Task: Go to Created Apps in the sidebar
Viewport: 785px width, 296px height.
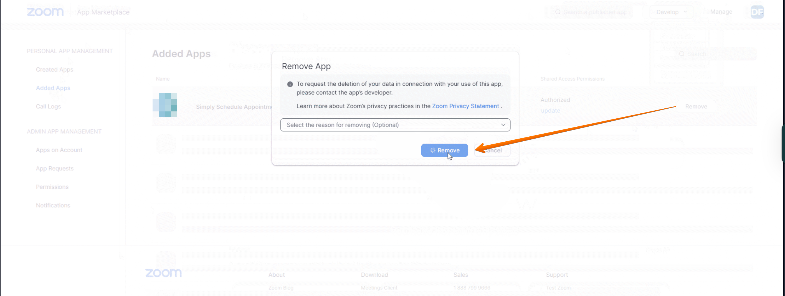Action: pos(54,70)
